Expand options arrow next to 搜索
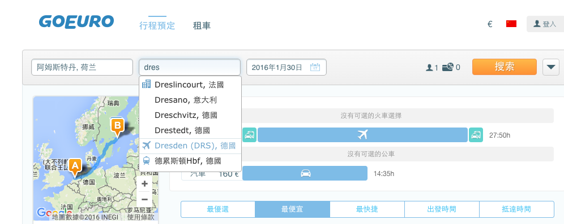Image resolution: width=564 pixels, height=224 pixels. click(550, 67)
